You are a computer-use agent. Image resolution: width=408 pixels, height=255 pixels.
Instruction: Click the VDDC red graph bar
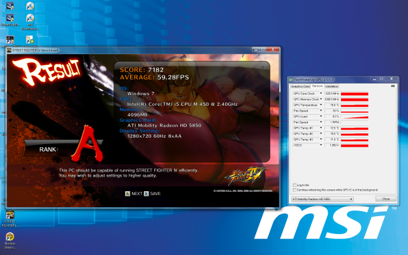coord(354,145)
